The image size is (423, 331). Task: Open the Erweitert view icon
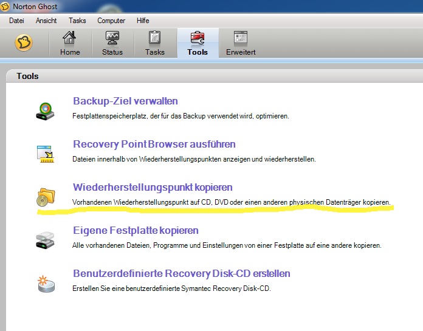point(241,38)
